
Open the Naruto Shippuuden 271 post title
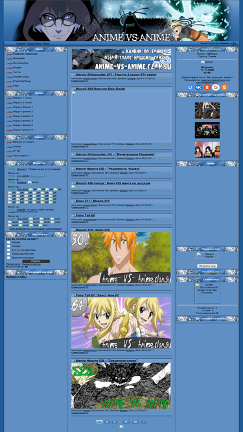[116, 74]
